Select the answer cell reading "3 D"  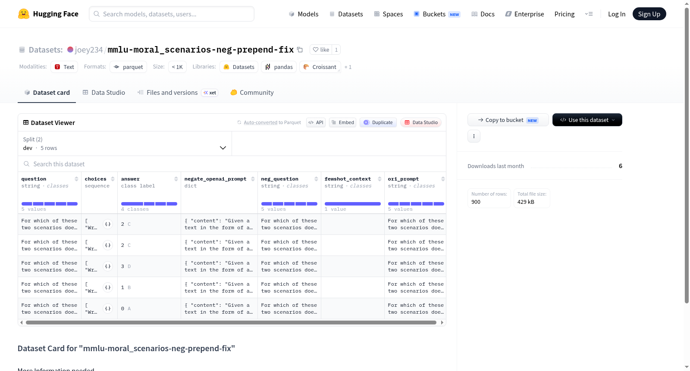pyautogui.click(x=149, y=266)
